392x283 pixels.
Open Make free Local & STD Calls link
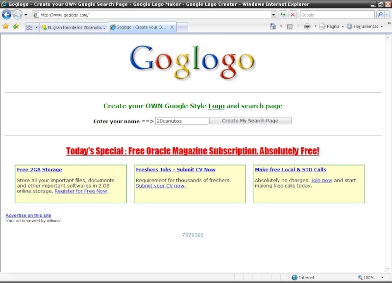tap(291, 169)
